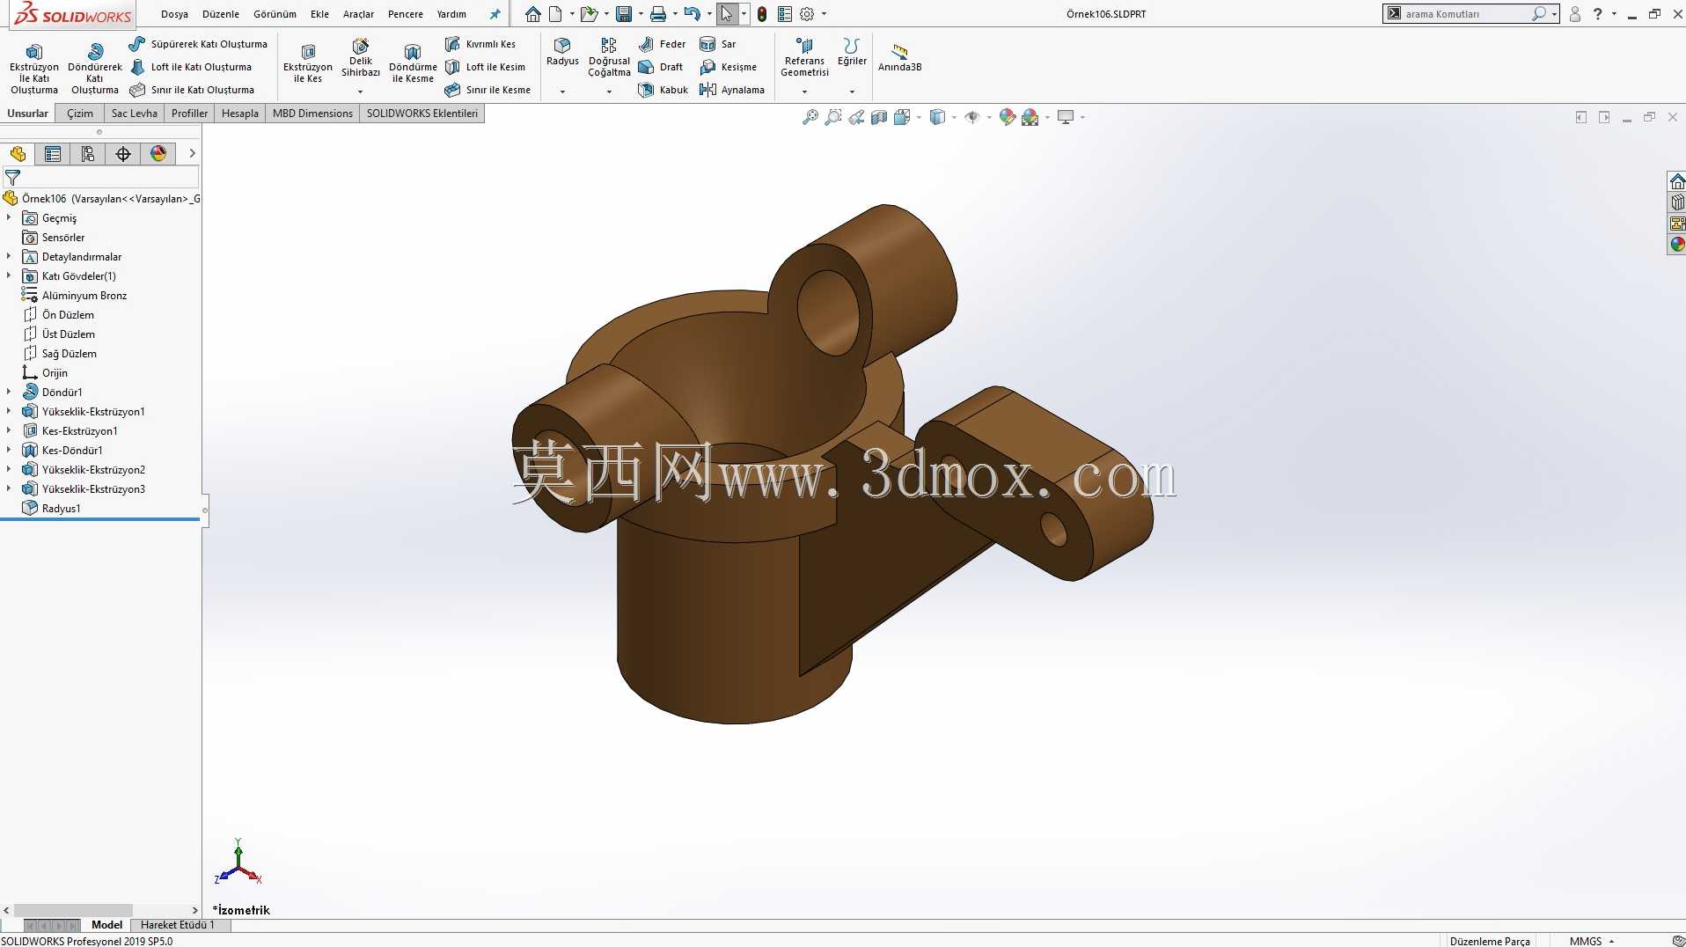This screenshot has height=947, width=1686.
Task: Open FeatureManager design tree tab
Action: (x=18, y=154)
